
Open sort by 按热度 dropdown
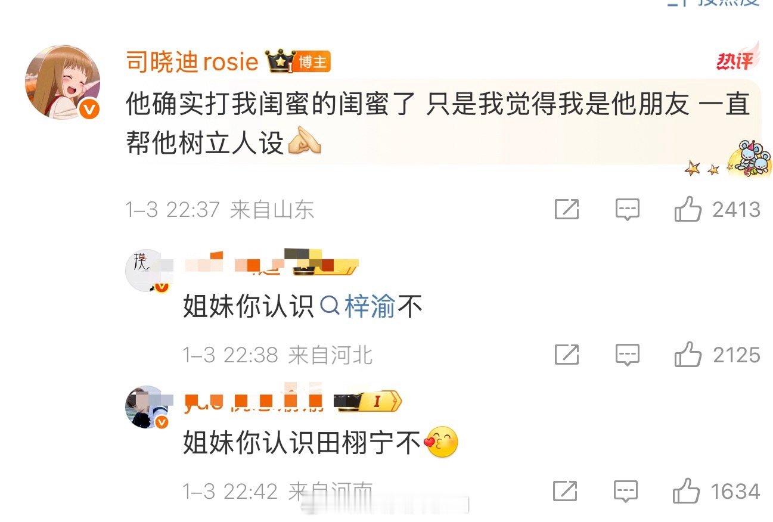pos(714,3)
